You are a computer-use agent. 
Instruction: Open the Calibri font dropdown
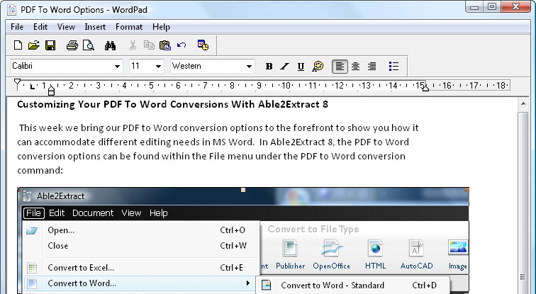pyautogui.click(x=117, y=67)
